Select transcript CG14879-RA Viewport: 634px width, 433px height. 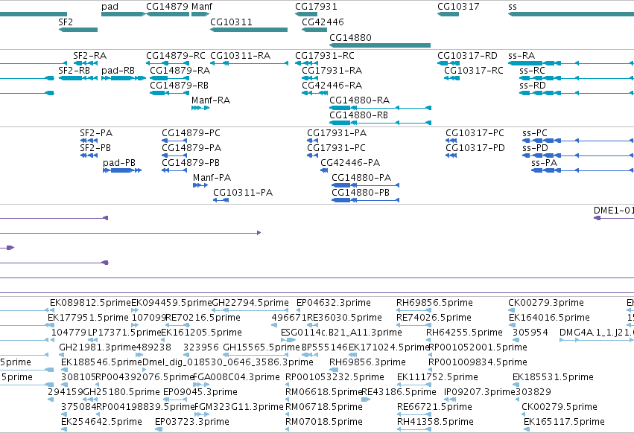[x=170, y=78]
